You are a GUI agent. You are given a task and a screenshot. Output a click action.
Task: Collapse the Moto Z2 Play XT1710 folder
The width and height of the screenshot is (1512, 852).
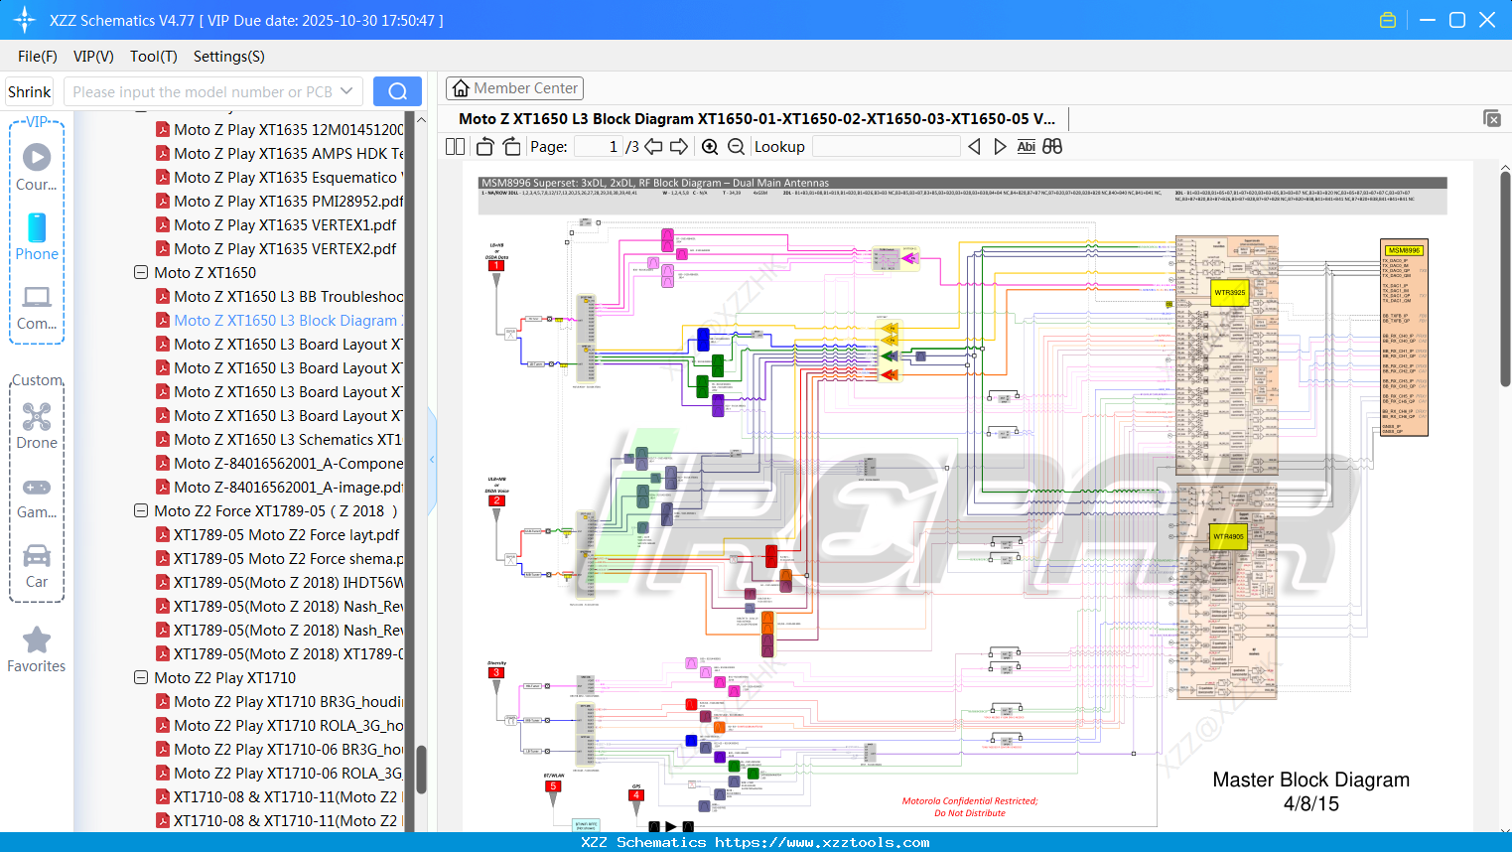point(141,677)
